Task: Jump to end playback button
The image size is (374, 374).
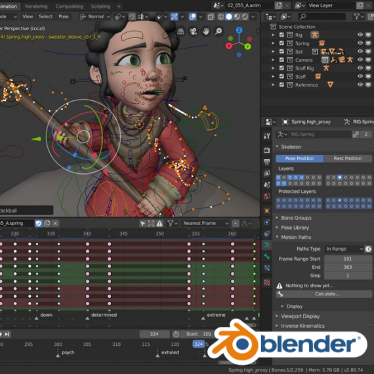Action: click(7, 334)
